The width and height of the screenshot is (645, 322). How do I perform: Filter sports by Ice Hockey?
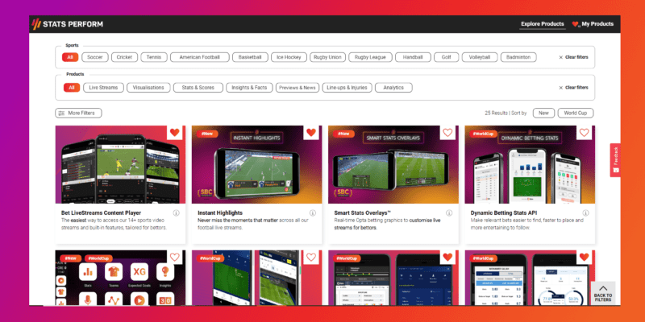[289, 57]
